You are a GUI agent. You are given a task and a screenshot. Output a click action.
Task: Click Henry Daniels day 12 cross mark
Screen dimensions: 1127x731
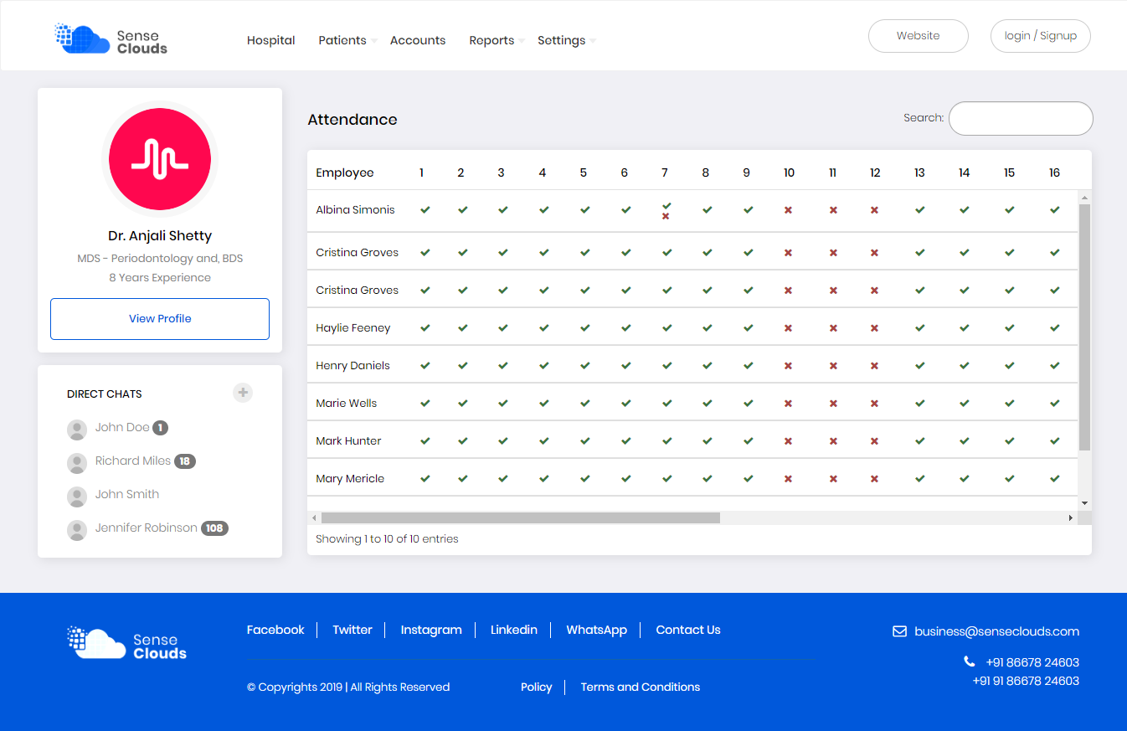click(874, 366)
